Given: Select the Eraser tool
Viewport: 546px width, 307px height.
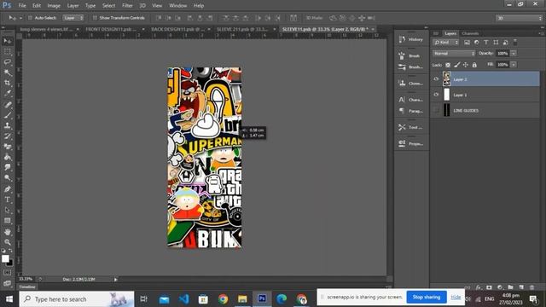Looking at the screenshot, I should coord(8,147).
